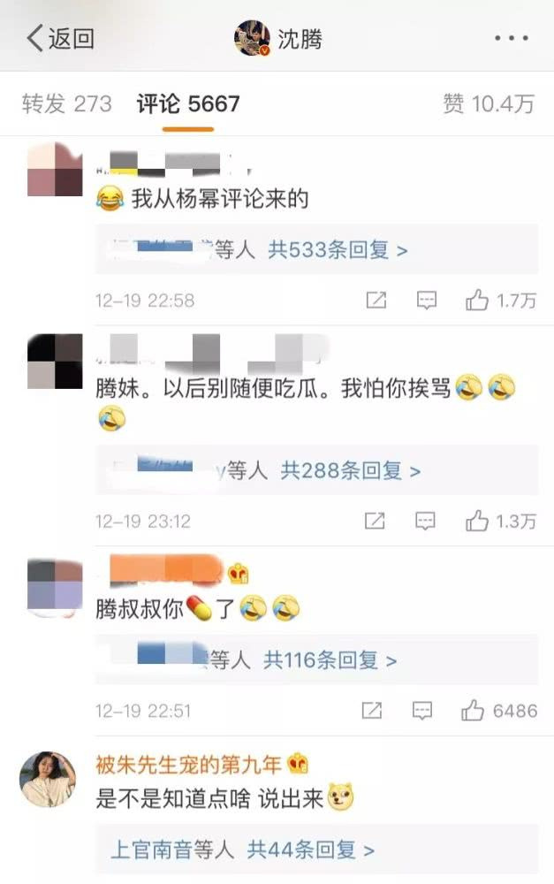554x884 pixels.
Task: Open username 被朱先生宠的第九年 profile
Action: (x=188, y=765)
